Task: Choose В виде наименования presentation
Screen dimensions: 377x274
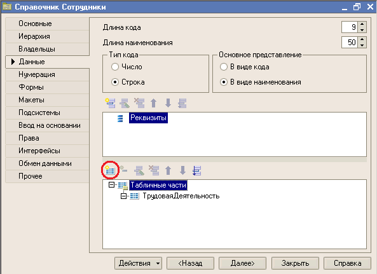Action: click(x=224, y=82)
